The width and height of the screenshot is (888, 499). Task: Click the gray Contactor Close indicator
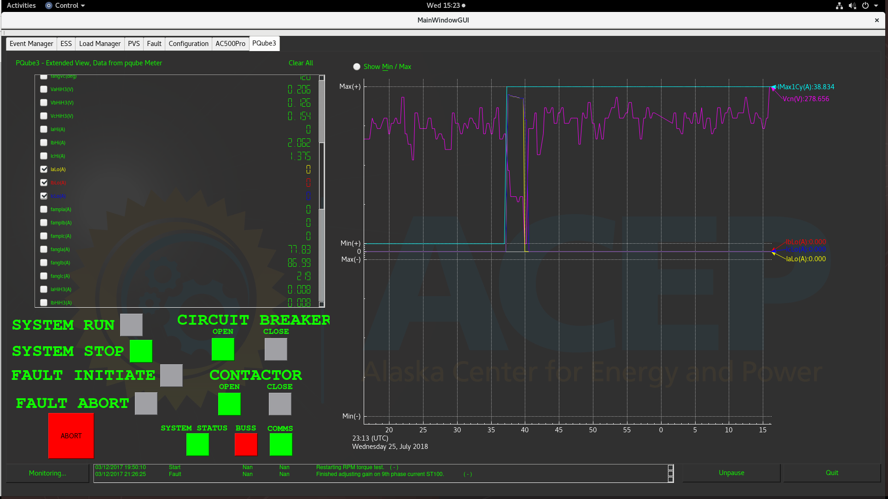pos(280,404)
